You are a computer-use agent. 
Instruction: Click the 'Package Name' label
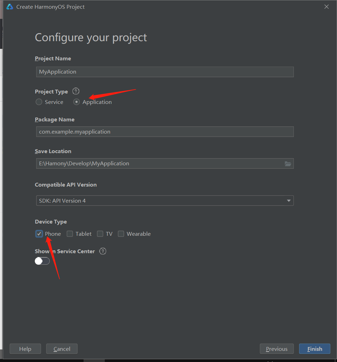[55, 120]
